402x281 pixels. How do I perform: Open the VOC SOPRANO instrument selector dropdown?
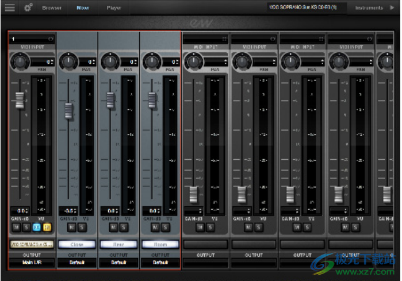point(306,7)
